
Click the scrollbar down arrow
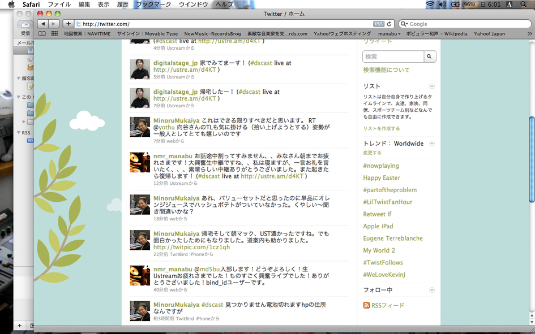click(532, 322)
